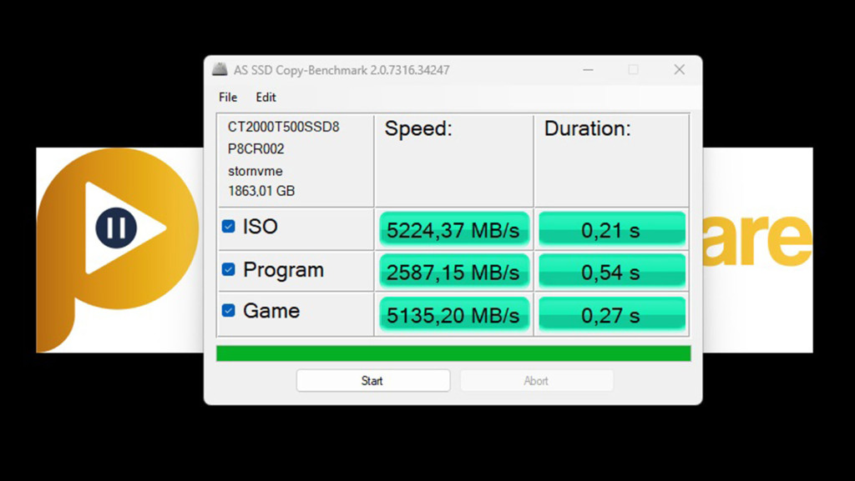Click the Game duration value 0,27 s
Viewport: 855px width, 481px height.
coord(612,314)
